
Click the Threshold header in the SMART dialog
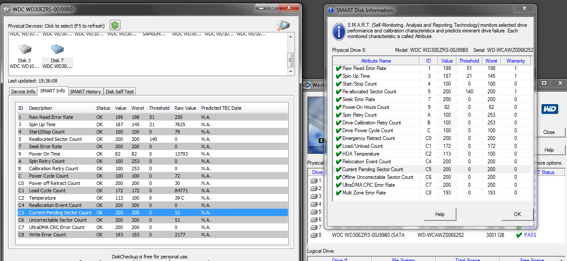tap(469, 61)
